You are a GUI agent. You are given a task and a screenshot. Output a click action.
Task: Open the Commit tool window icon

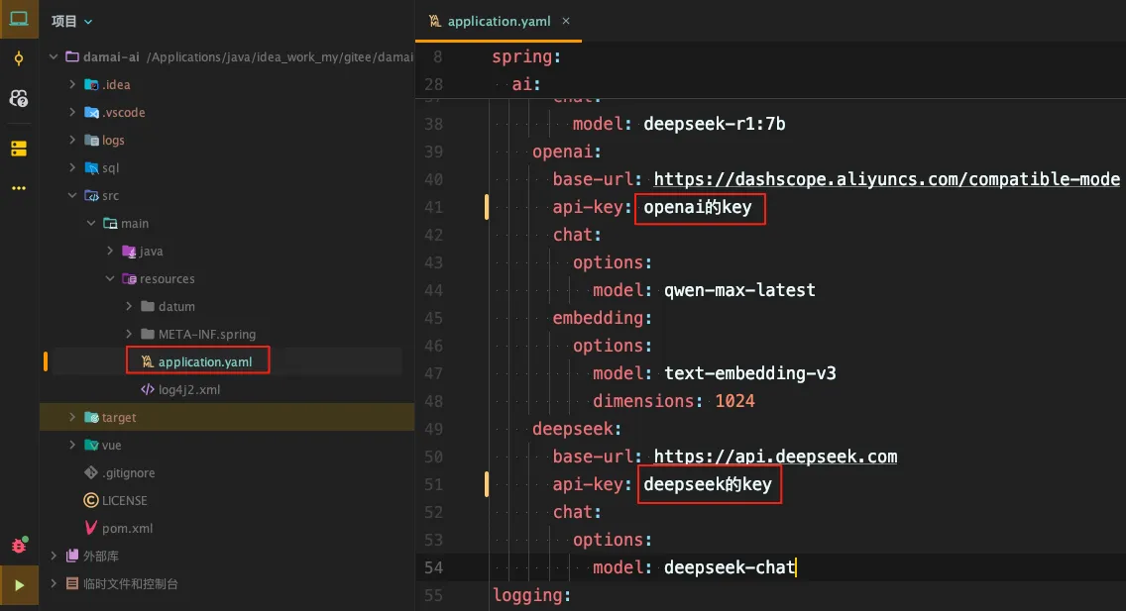tap(19, 59)
